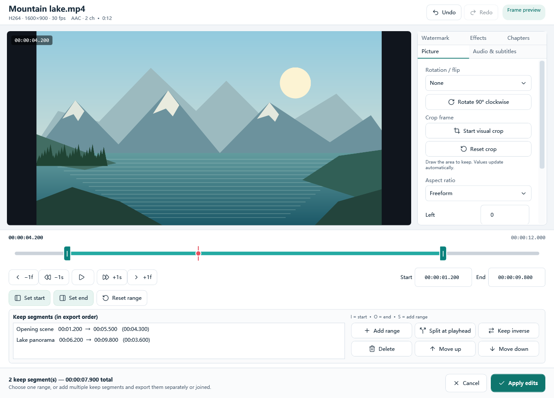Open the Rotation / flip dropdown
The width and height of the screenshot is (554, 398).
(x=478, y=83)
